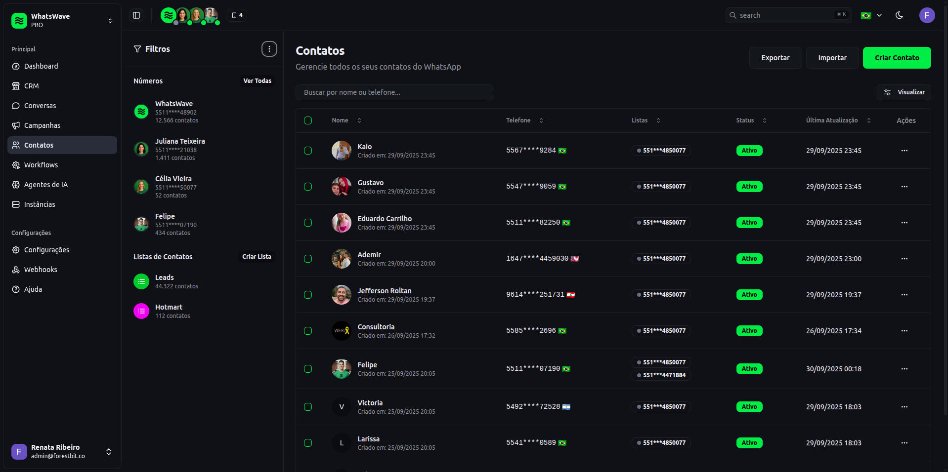The width and height of the screenshot is (948, 472).
Task: Toggle the select-all contacts checkbox
Action: pos(308,120)
